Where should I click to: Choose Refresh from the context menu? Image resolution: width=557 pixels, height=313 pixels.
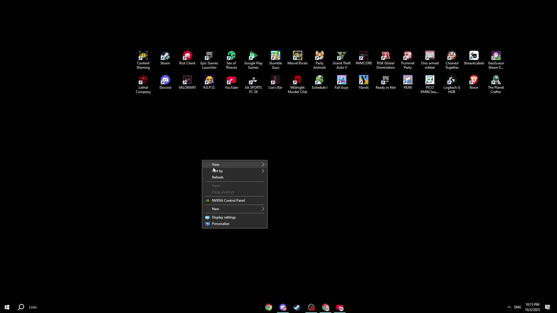tap(235, 177)
